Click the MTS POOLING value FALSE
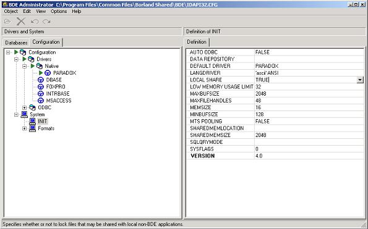The image size is (368, 229). [x=262, y=122]
